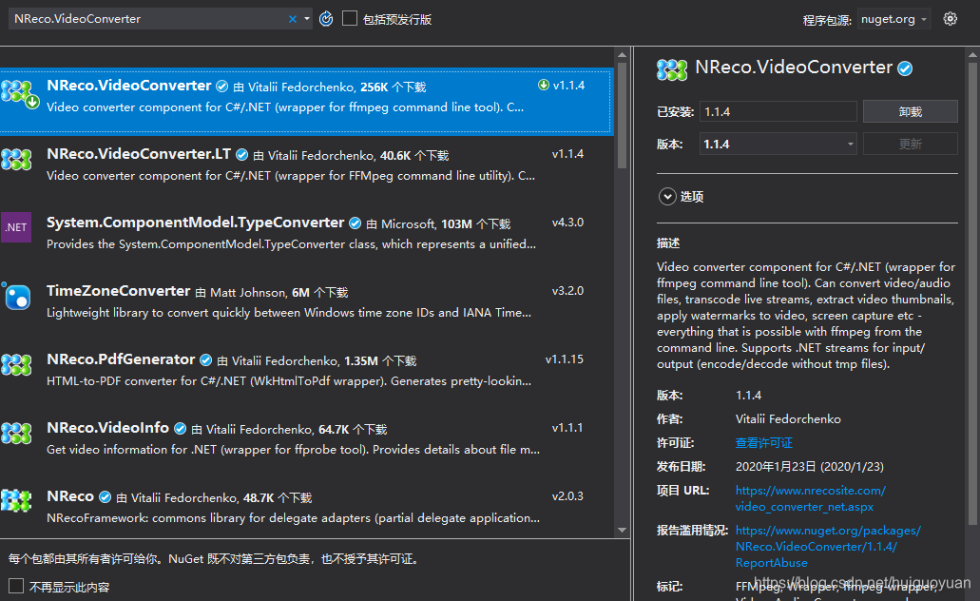Click verified badge next to NReco.VideoConverter.LT
This screenshot has height=601, width=980.
click(x=241, y=155)
